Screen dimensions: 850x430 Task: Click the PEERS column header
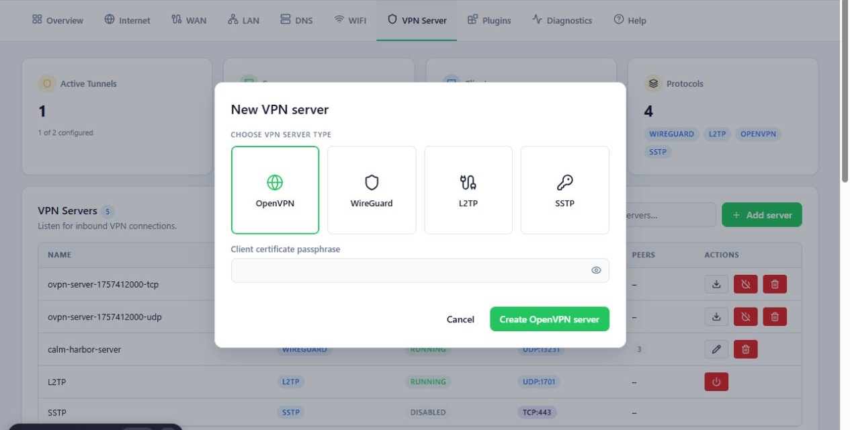click(x=644, y=255)
